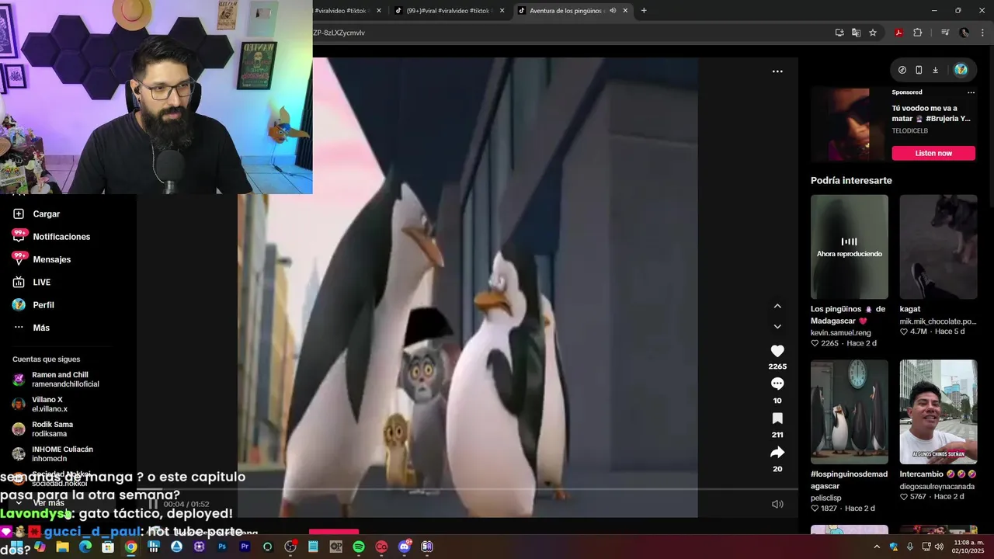Open the Adobe Acrobat extension icon
Image resolution: width=994 pixels, height=559 pixels.
point(898,33)
